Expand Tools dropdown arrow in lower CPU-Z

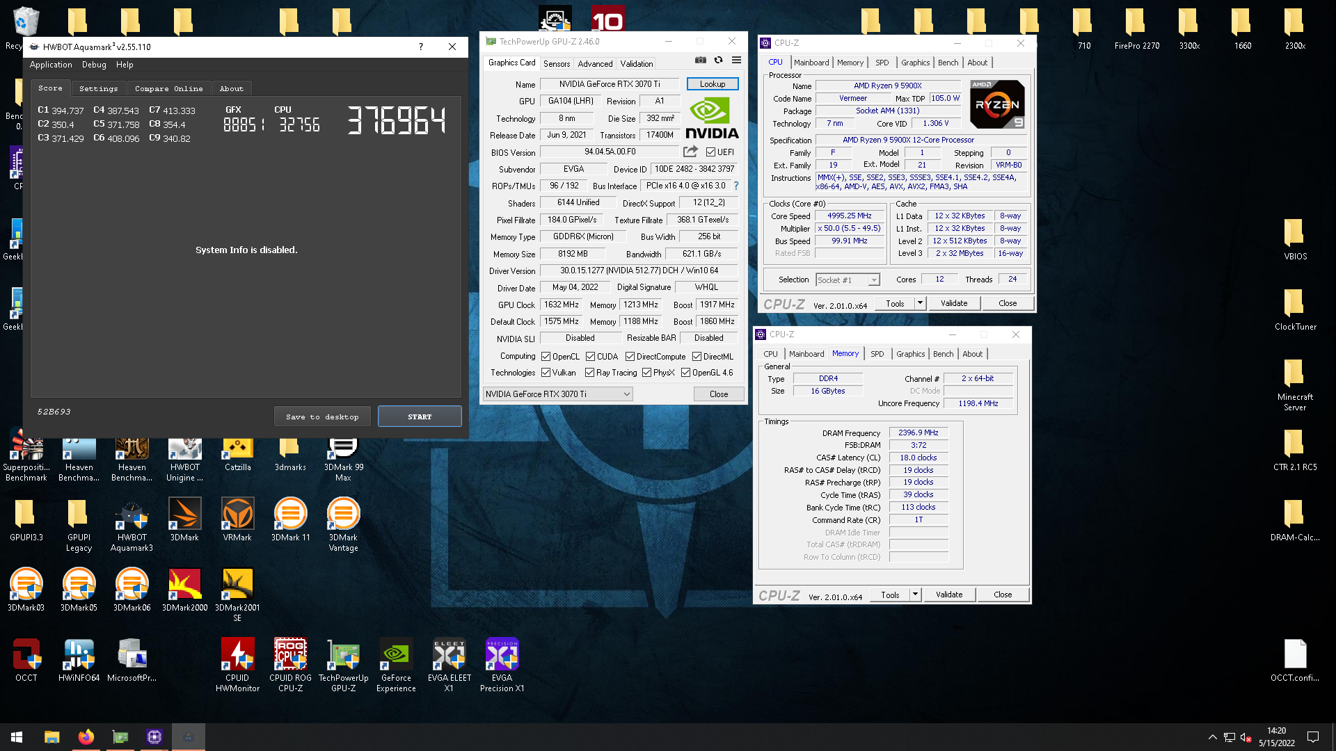[x=915, y=595]
